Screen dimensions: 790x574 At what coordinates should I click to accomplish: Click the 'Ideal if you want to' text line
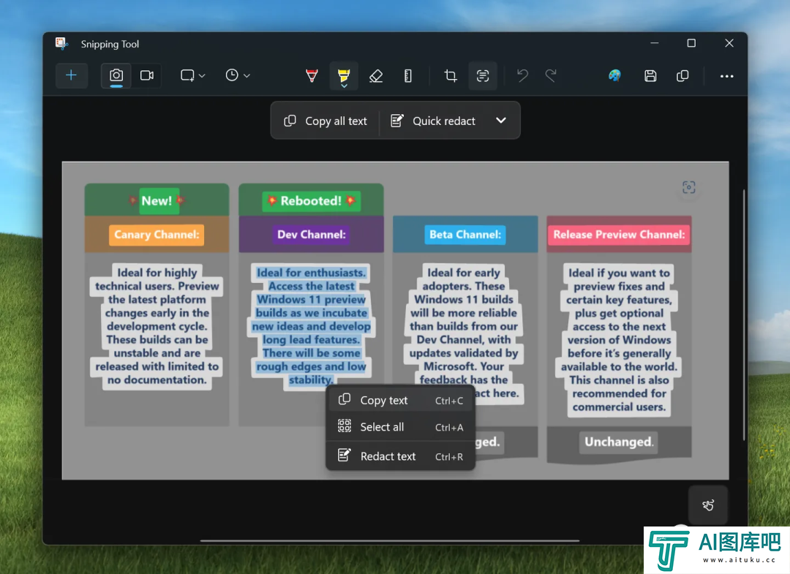click(x=620, y=273)
